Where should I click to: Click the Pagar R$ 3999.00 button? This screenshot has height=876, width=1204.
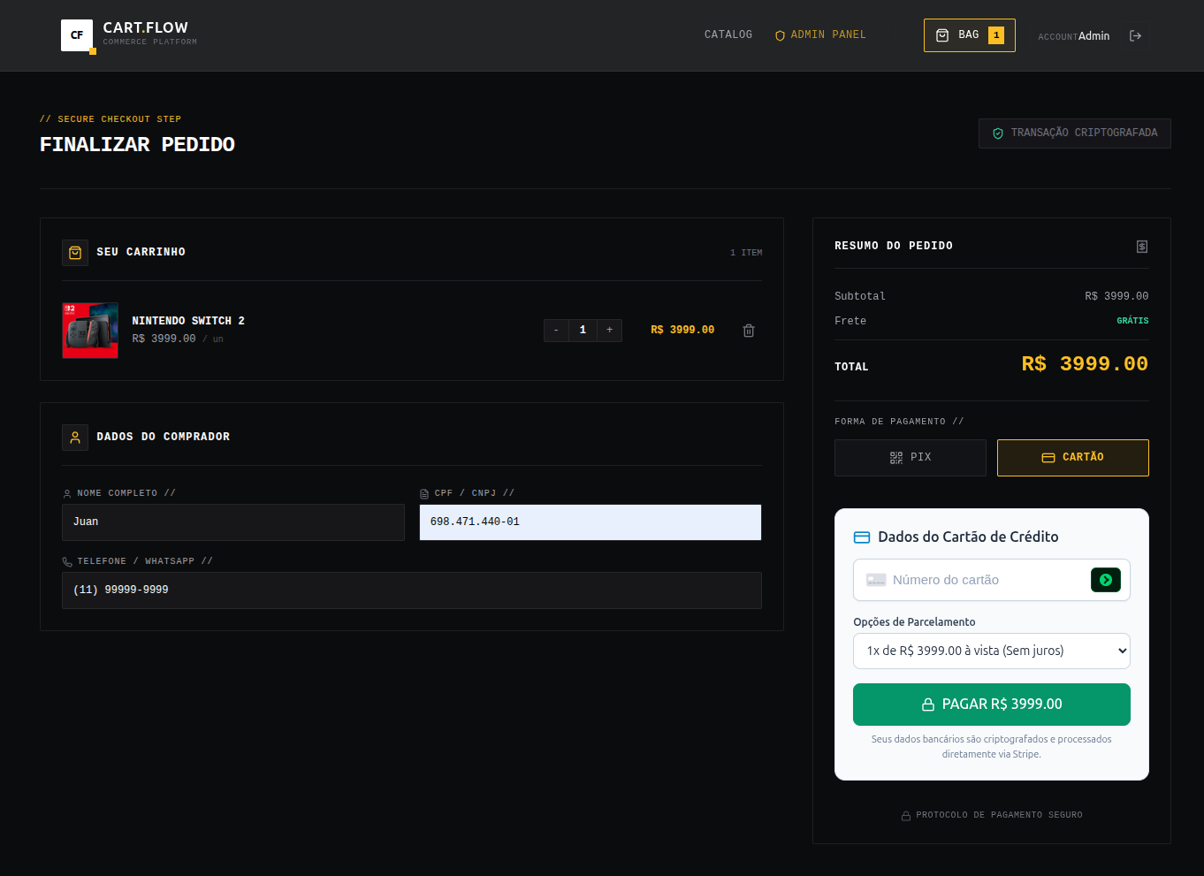pos(992,705)
